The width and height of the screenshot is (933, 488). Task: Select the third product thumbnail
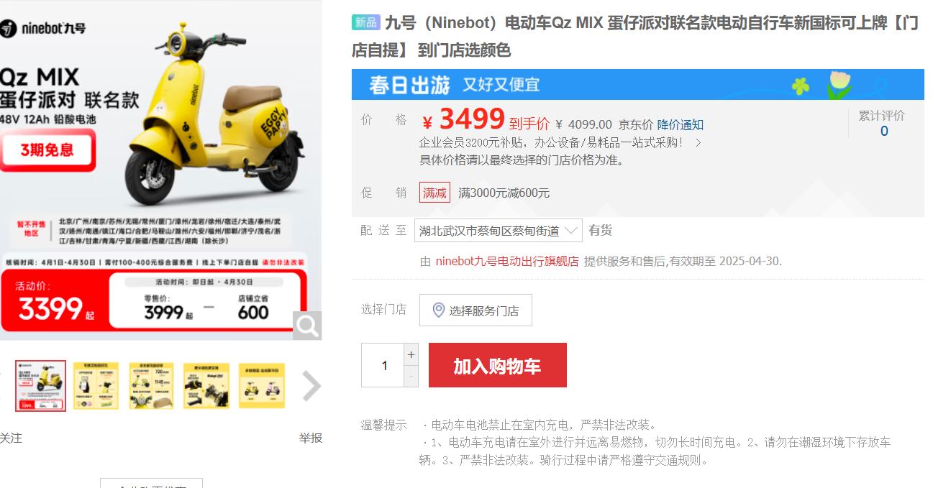151,386
